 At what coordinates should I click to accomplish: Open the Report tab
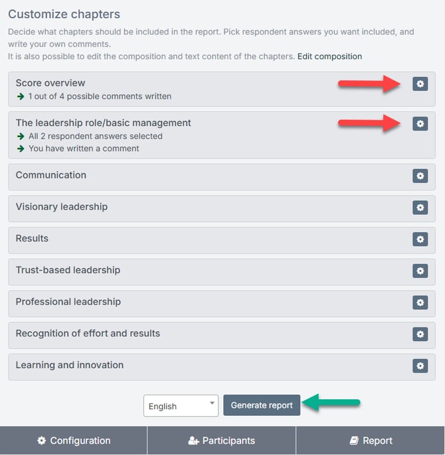click(371, 440)
